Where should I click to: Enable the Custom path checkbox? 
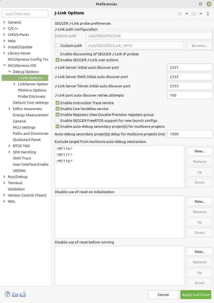coord(58,45)
